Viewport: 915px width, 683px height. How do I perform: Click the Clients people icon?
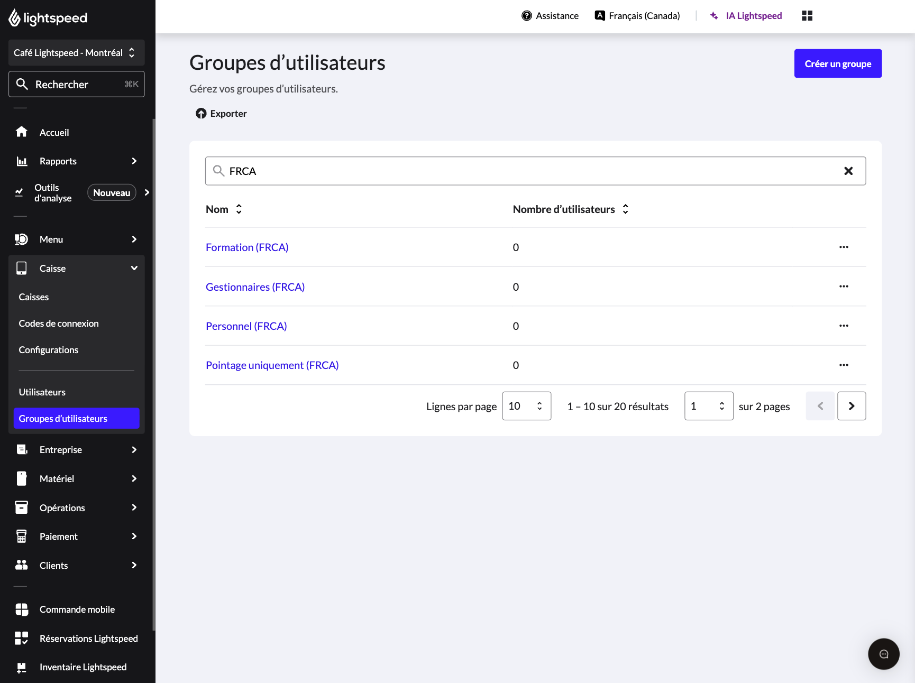point(21,565)
